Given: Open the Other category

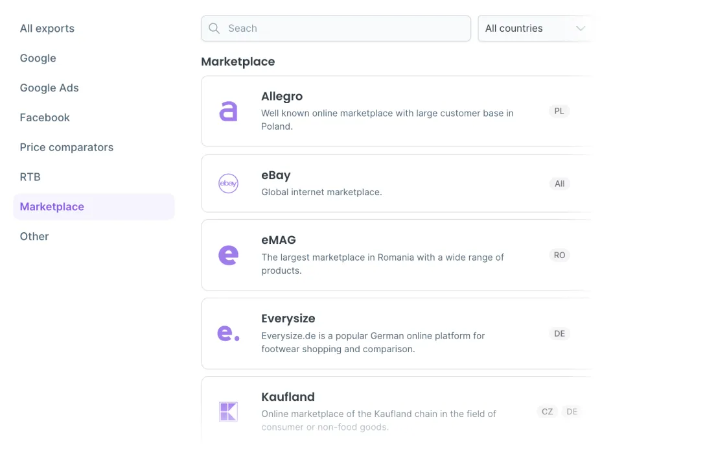Looking at the screenshot, I should [34, 236].
